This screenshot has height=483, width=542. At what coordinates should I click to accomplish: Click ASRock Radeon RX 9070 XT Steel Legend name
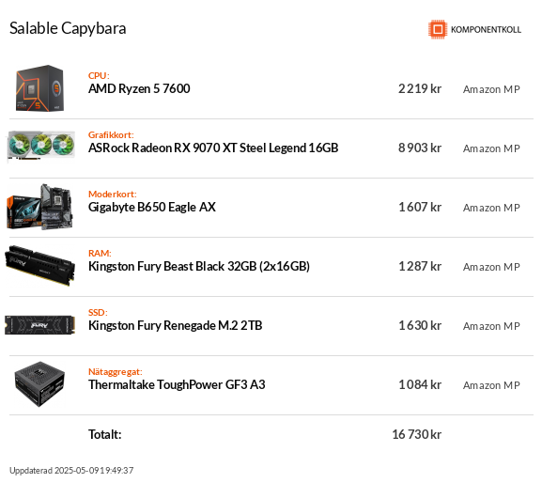213,148
